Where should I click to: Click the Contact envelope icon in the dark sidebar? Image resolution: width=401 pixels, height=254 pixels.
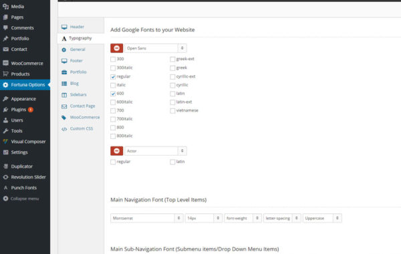(5, 49)
